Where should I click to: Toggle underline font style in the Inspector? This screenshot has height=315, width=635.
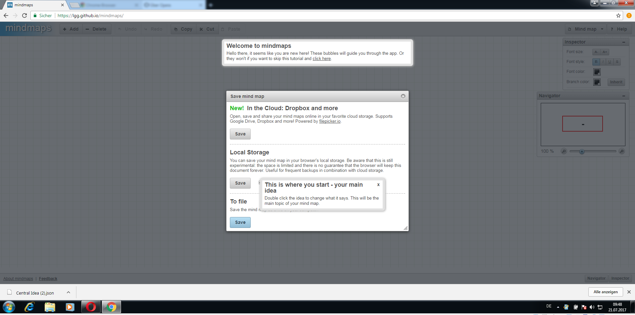click(x=610, y=62)
